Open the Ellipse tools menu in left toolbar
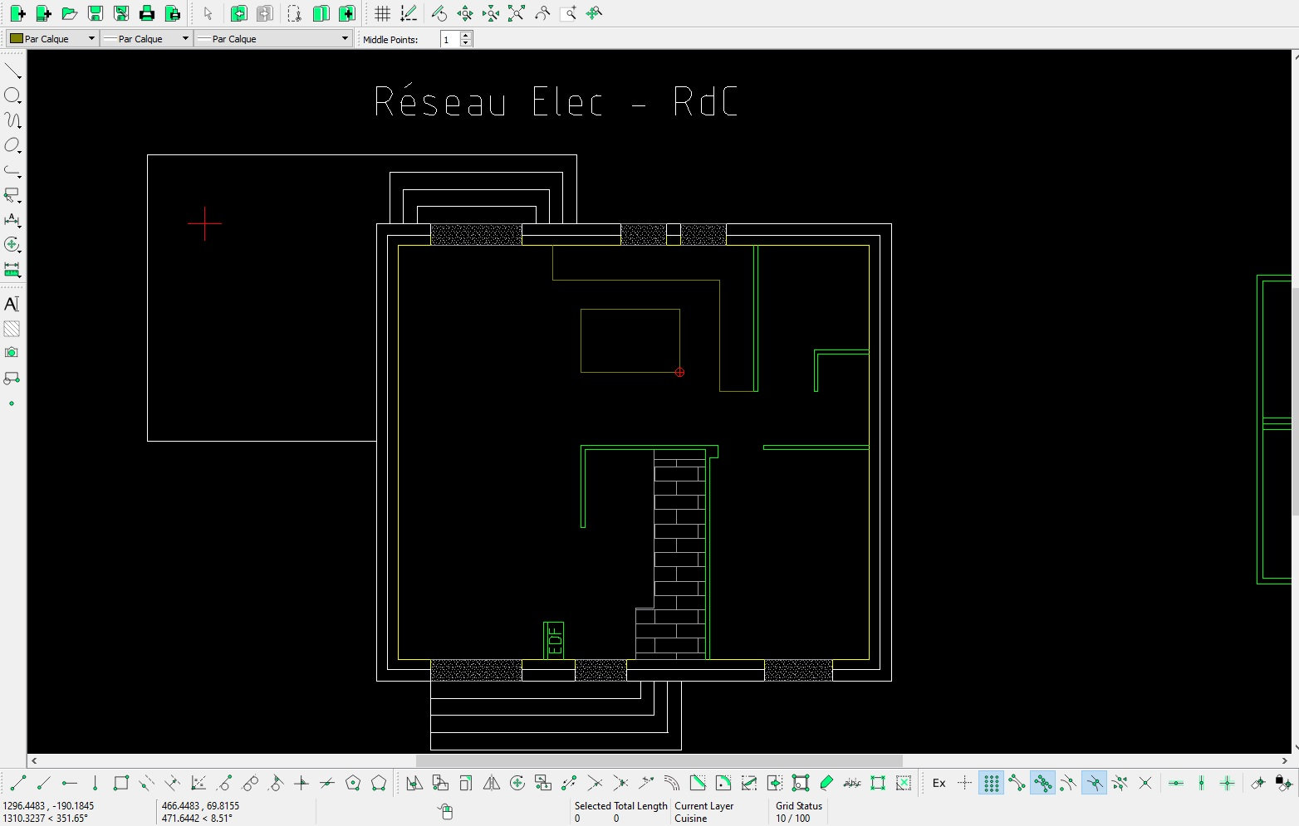Viewport: 1299px width, 826px height. pyautogui.click(x=12, y=145)
